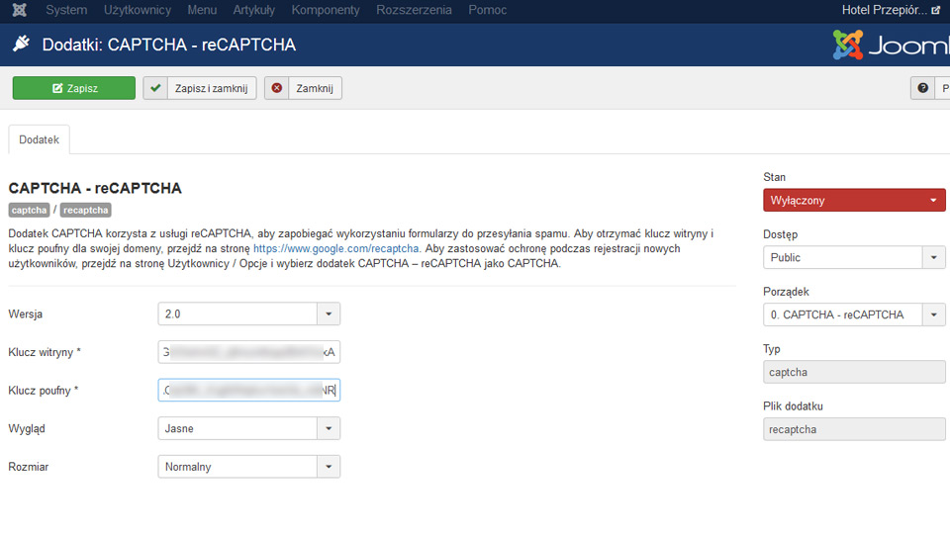Screen dimensions: 950x538
Task: Open the Wersja dropdown showing 2.0
Action: pos(249,314)
